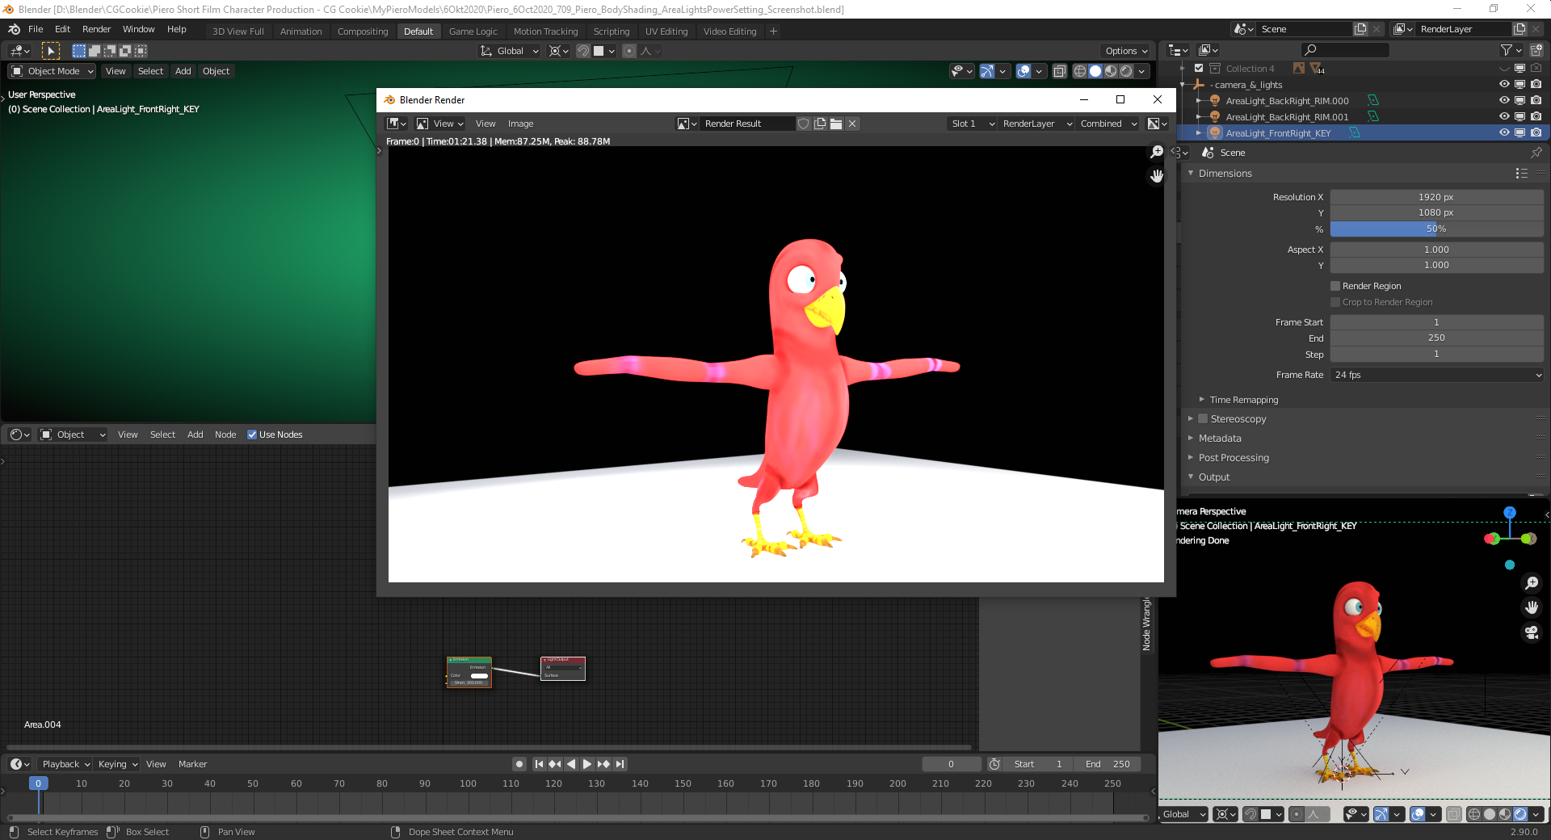Enable the Stereoscopy checkbox
The width and height of the screenshot is (1551, 840).
click(1203, 418)
